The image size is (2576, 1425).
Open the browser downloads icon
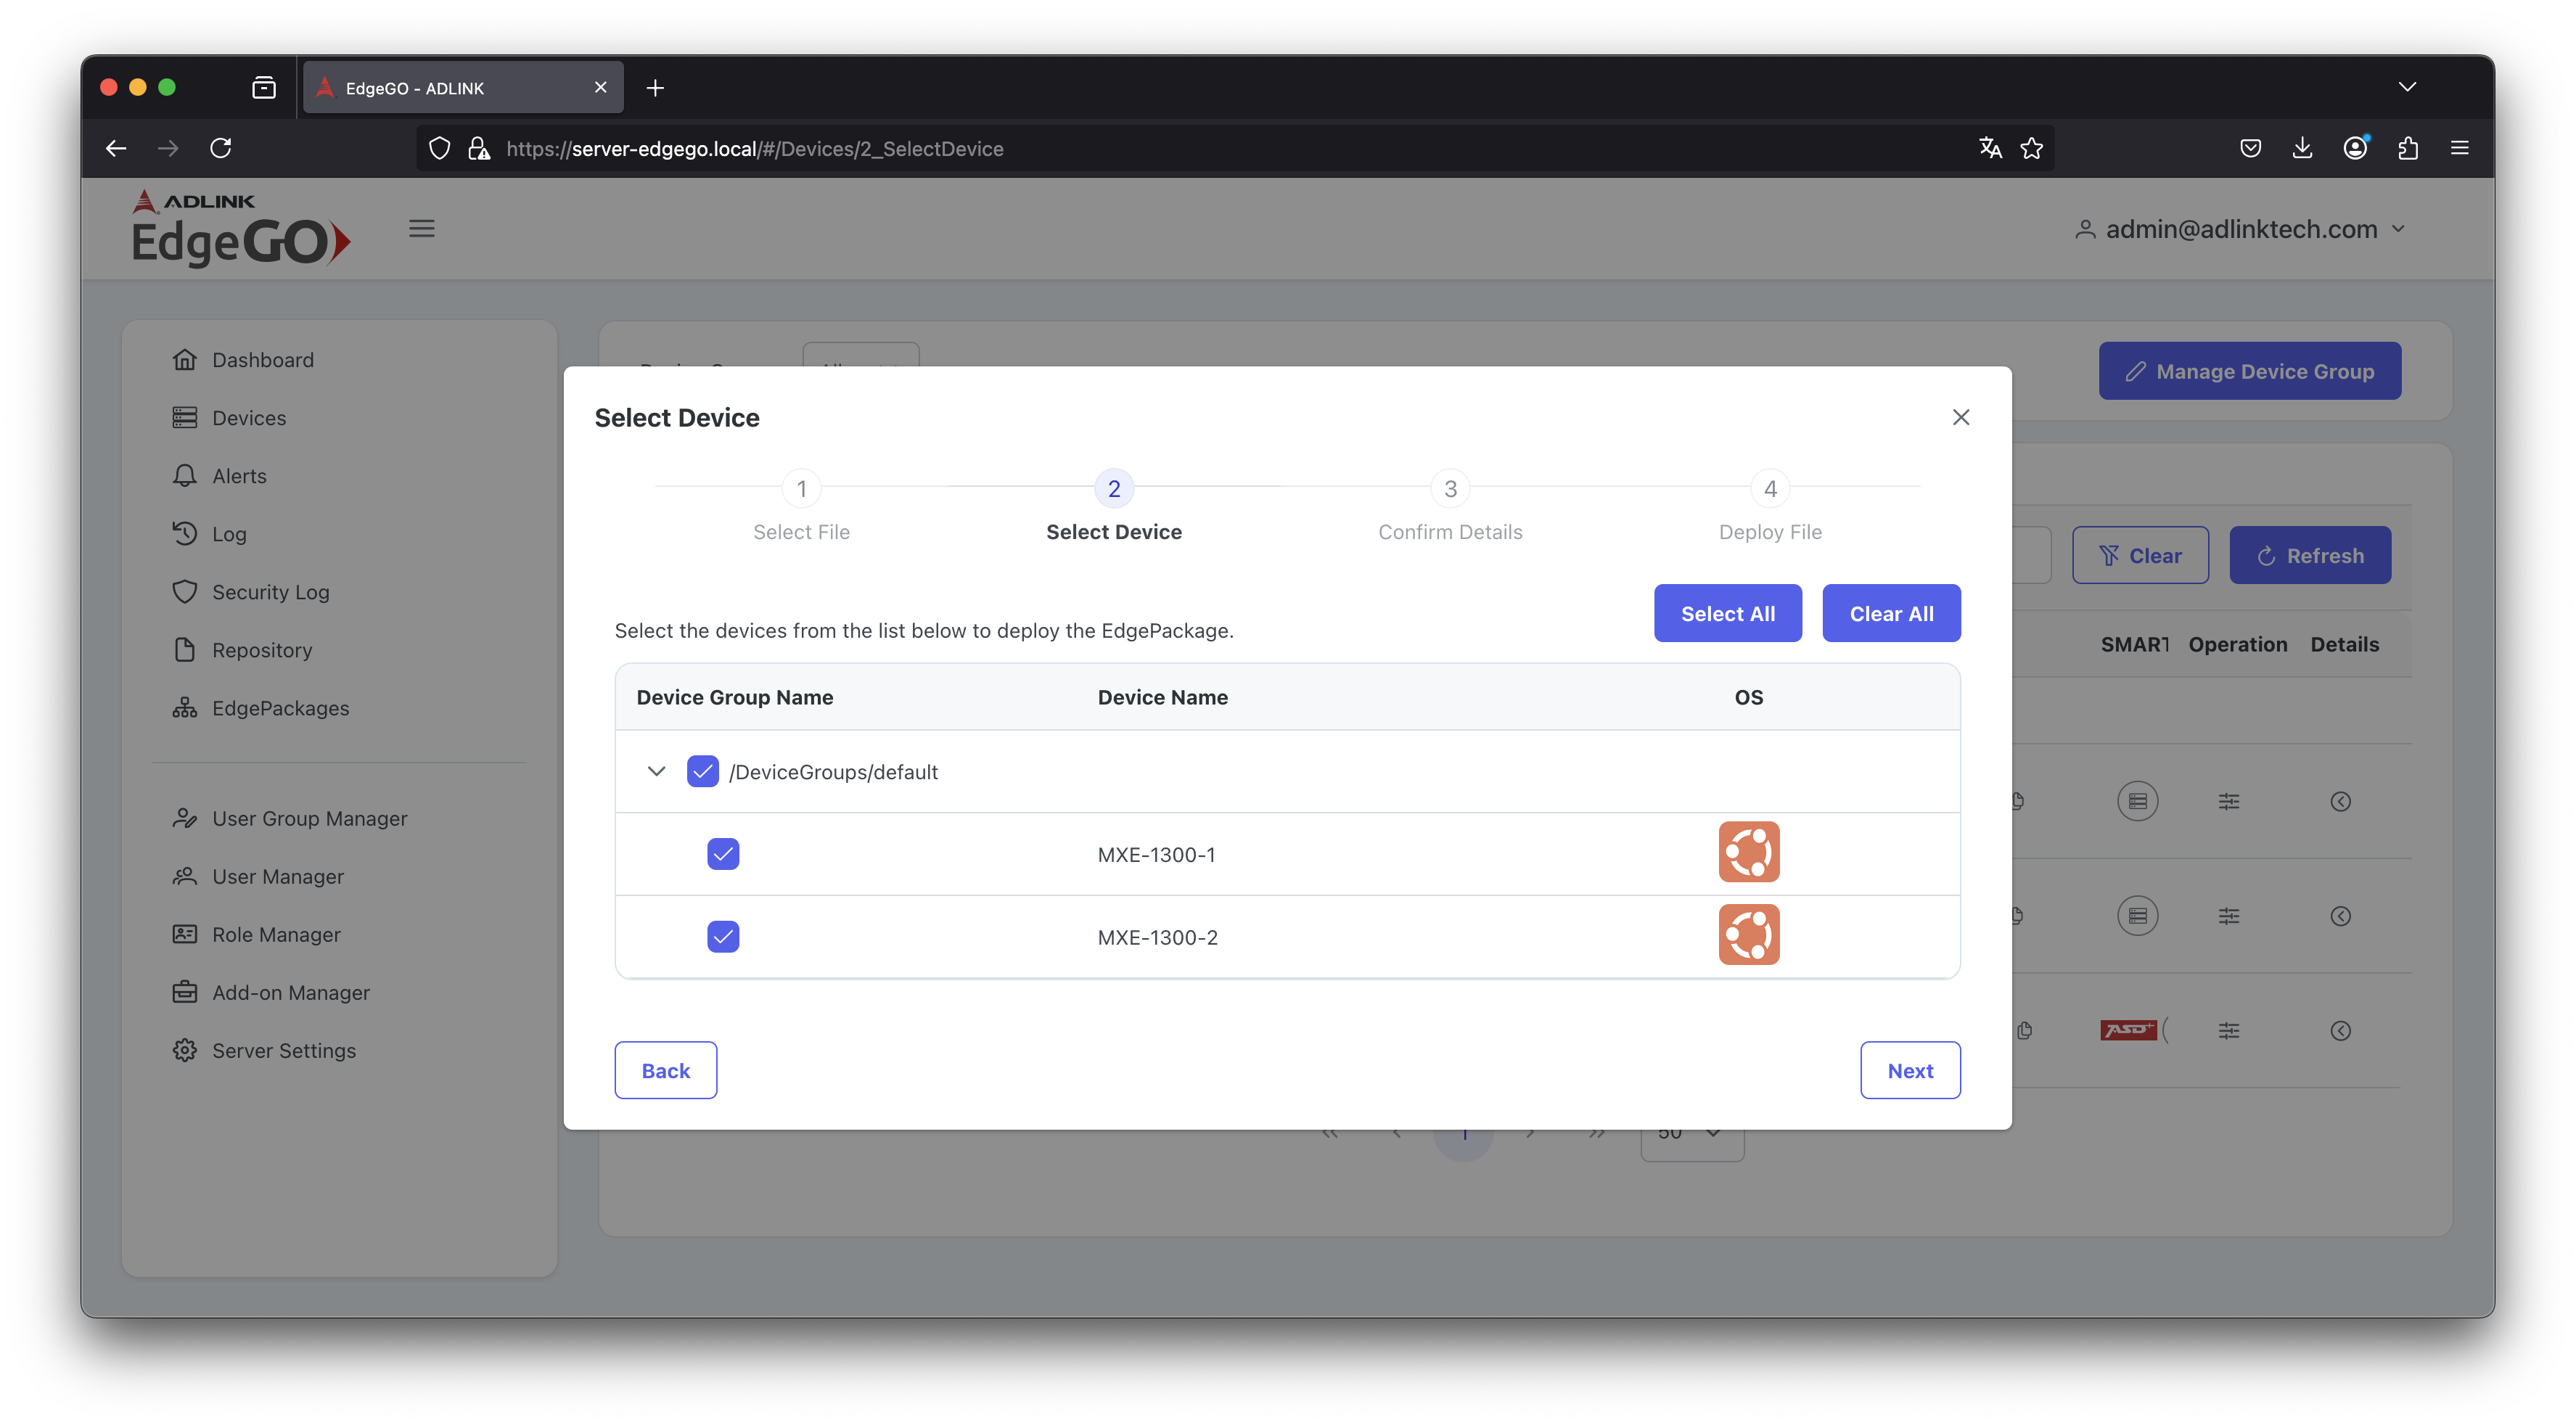pyautogui.click(x=2302, y=148)
